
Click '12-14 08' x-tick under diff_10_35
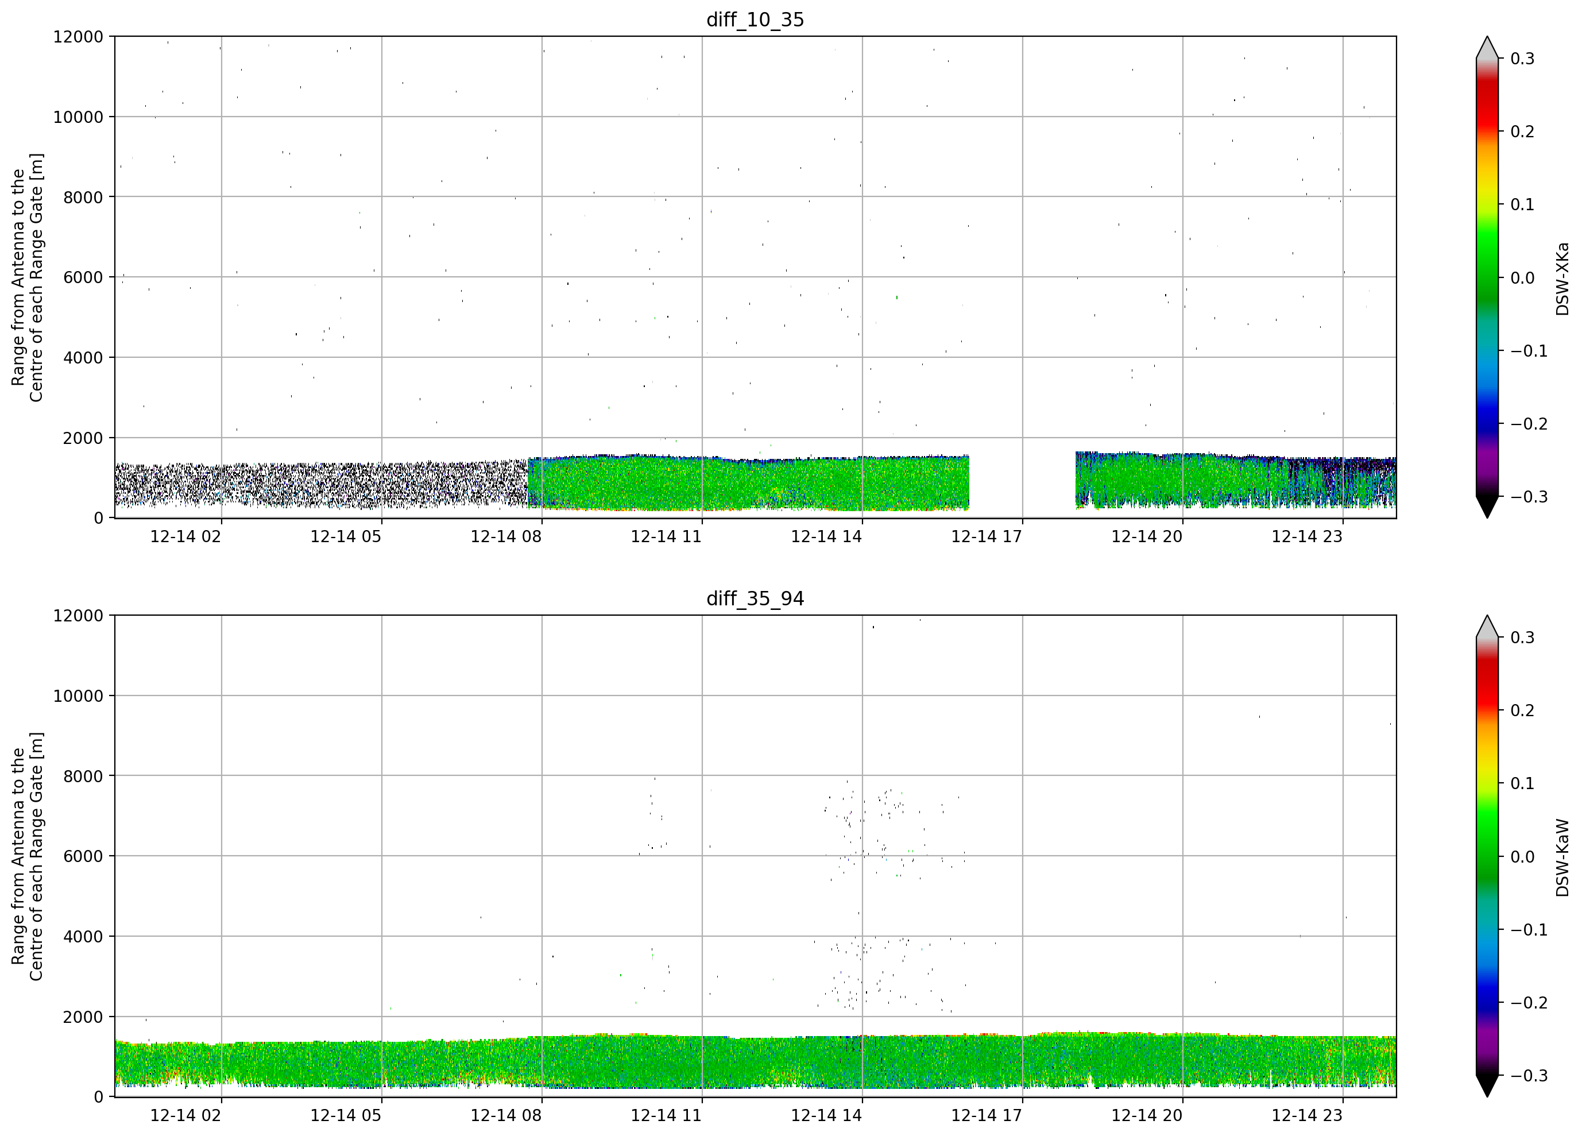tap(506, 536)
